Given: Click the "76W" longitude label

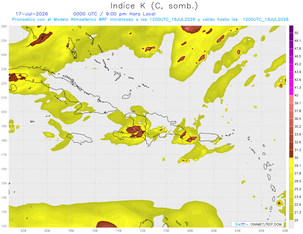Looking at the screenshot, I should tap(95, 230).
